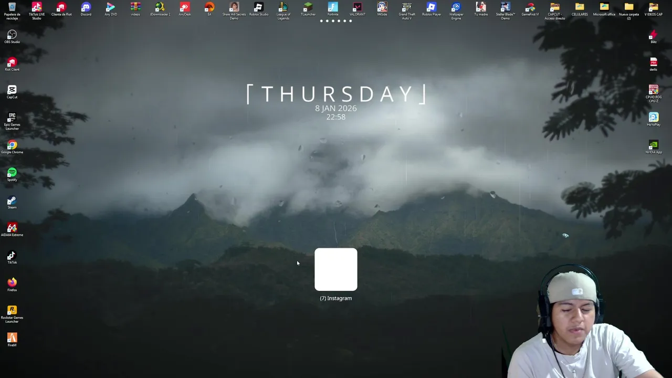Click the white (7) Instagram thumbnail
The height and width of the screenshot is (378, 672).
click(336, 269)
